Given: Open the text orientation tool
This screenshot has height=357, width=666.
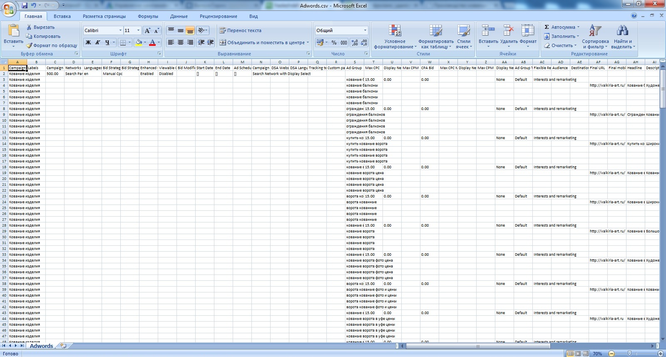Looking at the screenshot, I should (x=202, y=30).
